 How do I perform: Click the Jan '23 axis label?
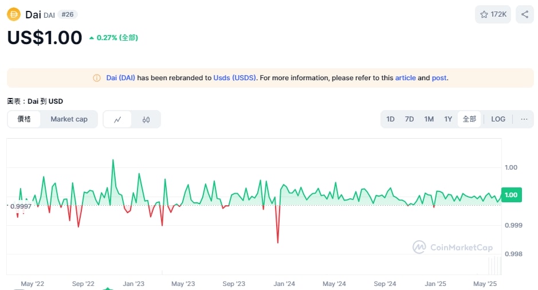point(133,284)
